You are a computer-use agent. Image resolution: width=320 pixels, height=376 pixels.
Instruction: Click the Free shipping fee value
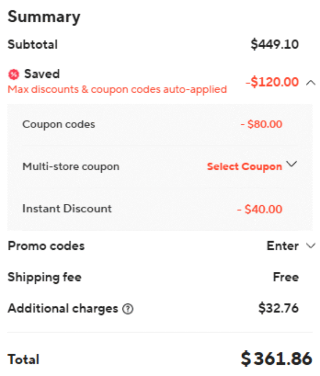click(285, 277)
